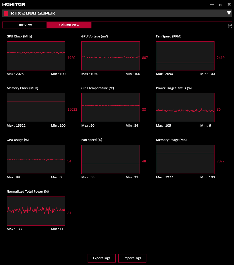Image resolution: width=234 pixels, height=265 pixels.
Task: Click the Memory Usage (MB) graph
Action: tap(185, 159)
